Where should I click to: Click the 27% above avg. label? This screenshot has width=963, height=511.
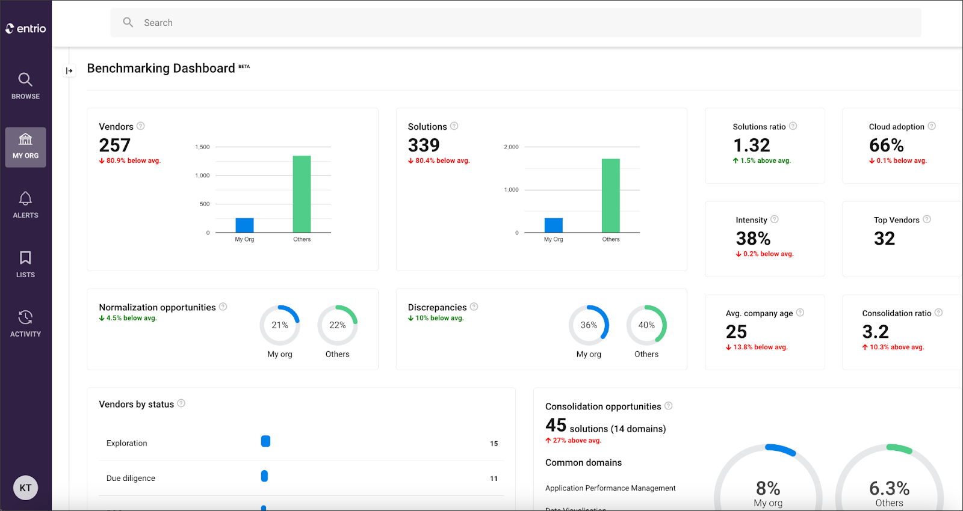574,440
